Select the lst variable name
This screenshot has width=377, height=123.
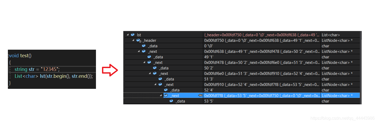[139, 35]
